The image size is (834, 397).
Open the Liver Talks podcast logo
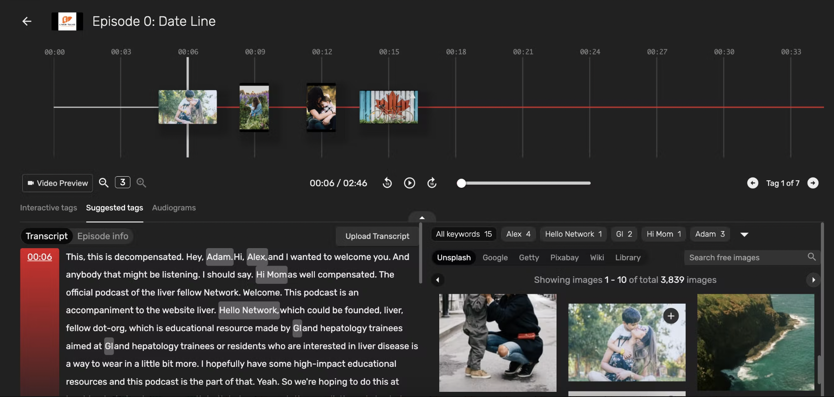(x=67, y=21)
